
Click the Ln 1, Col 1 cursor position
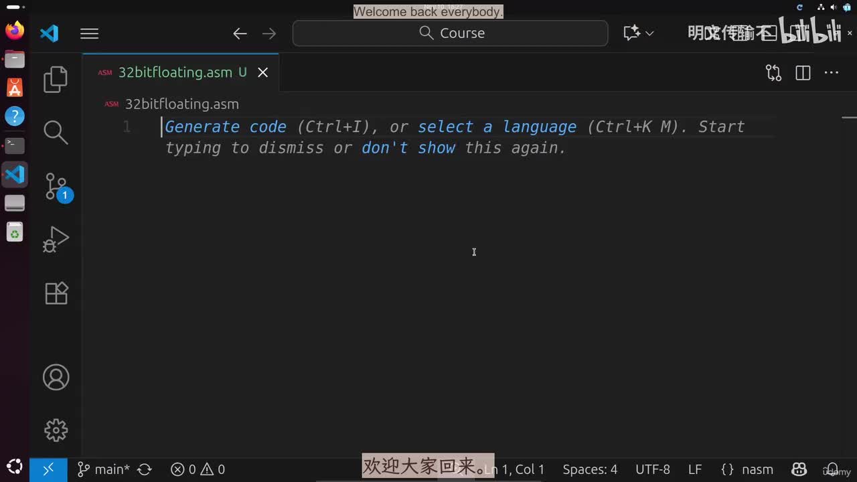pyautogui.click(x=514, y=469)
